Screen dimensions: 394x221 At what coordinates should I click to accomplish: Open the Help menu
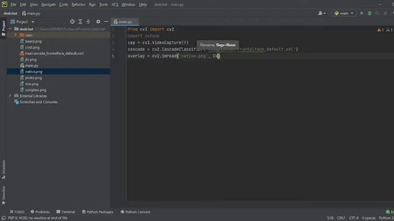point(143,4)
